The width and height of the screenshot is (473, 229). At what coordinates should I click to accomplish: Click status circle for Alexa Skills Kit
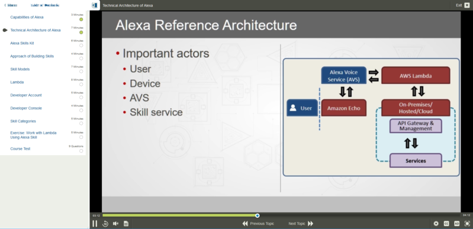(x=81, y=46)
